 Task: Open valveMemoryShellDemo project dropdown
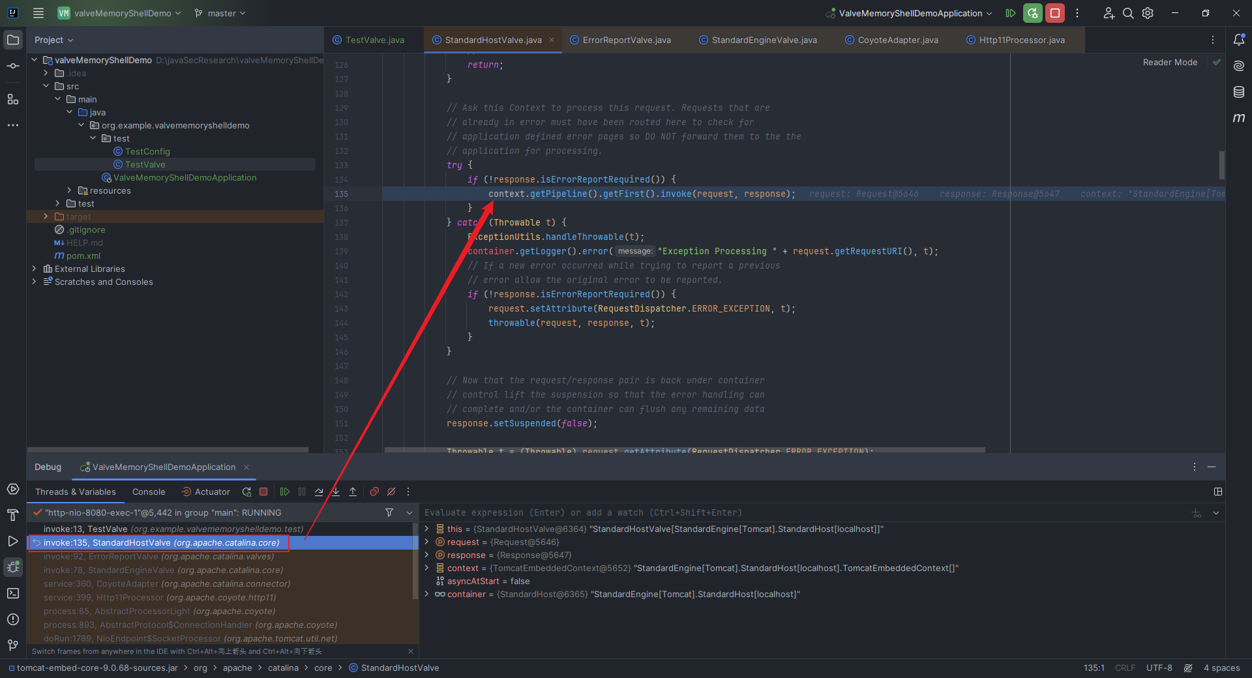click(x=119, y=13)
